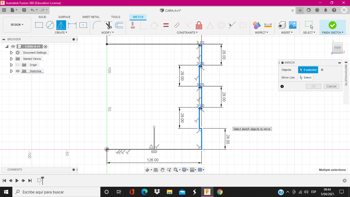Apply the Perpendicular constraint
This screenshot has width=350, height=197.
188,25
